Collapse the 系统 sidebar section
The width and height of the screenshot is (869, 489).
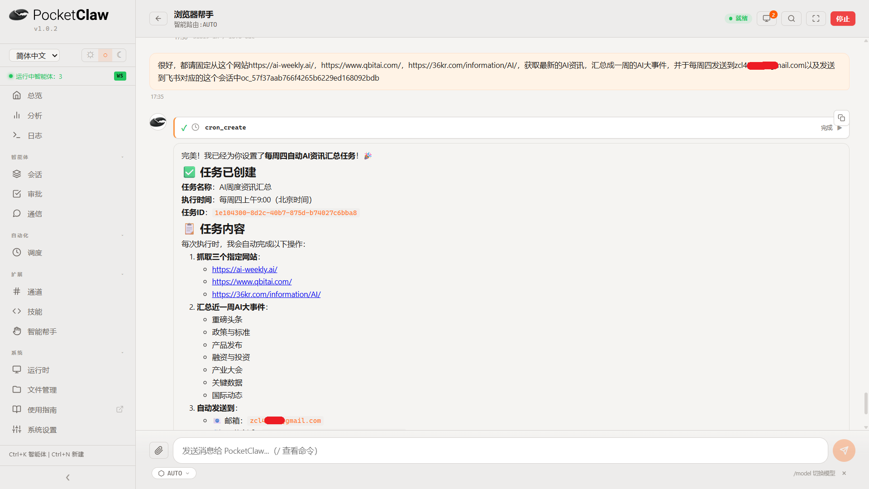coord(122,353)
